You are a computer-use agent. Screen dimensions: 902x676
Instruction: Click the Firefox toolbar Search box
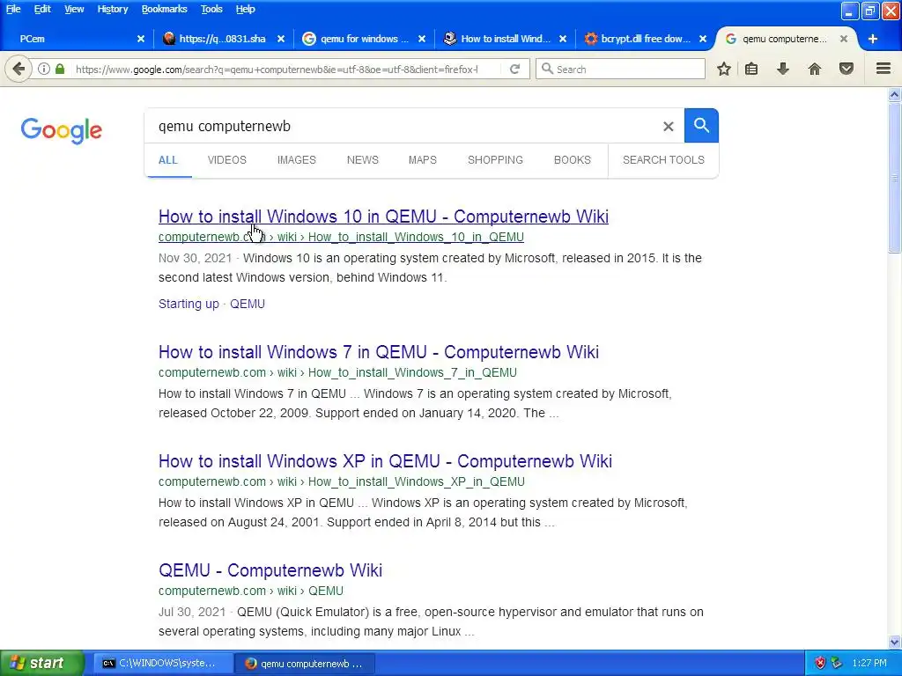click(620, 69)
